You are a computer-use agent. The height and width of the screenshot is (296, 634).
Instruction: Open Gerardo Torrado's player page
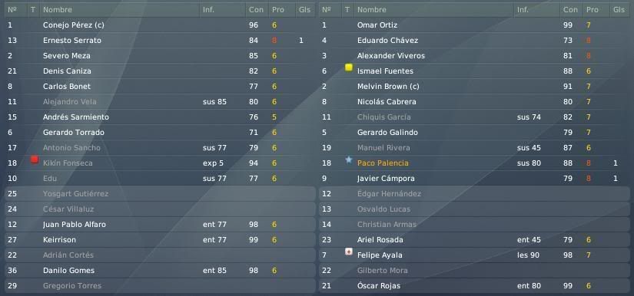tap(74, 132)
